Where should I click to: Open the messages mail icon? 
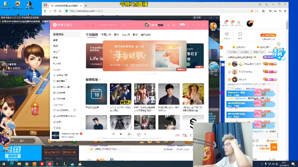pyautogui.click(x=179, y=25)
